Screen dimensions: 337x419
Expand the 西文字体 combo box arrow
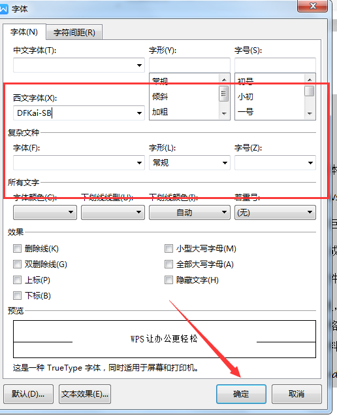click(139, 113)
